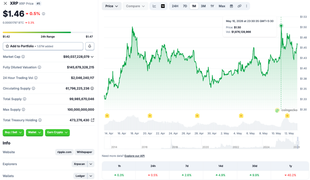Viewport: 310px width, 180px height.
Task: Click the news marker near 14. Apr
Action: click(107, 116)
